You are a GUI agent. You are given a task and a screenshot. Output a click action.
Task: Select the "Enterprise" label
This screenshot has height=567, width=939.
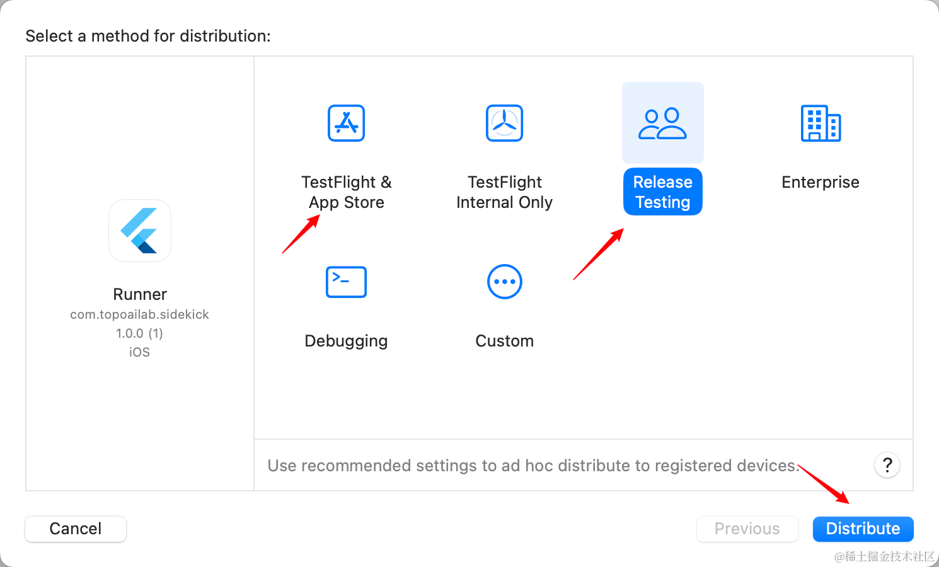coord(821,182)
